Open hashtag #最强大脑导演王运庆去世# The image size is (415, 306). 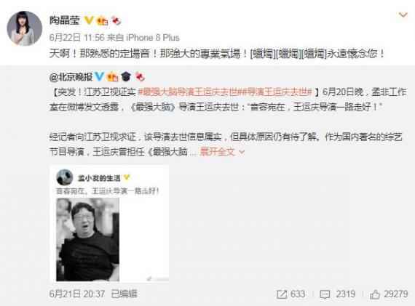pyautogui.click(x=189, y=92)
